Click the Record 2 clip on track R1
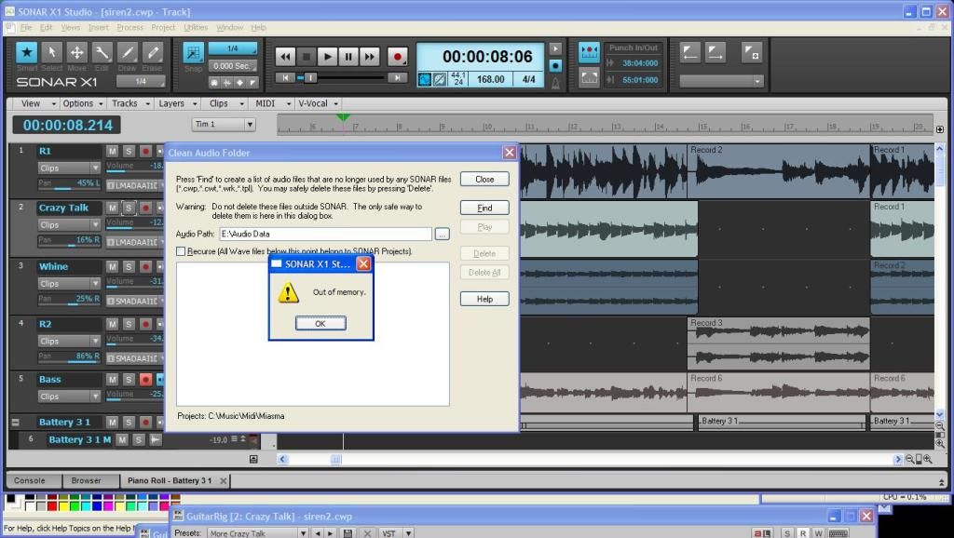 (x=778, y=171)
